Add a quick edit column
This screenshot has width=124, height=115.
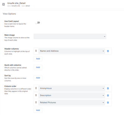[x=38, y=67]
